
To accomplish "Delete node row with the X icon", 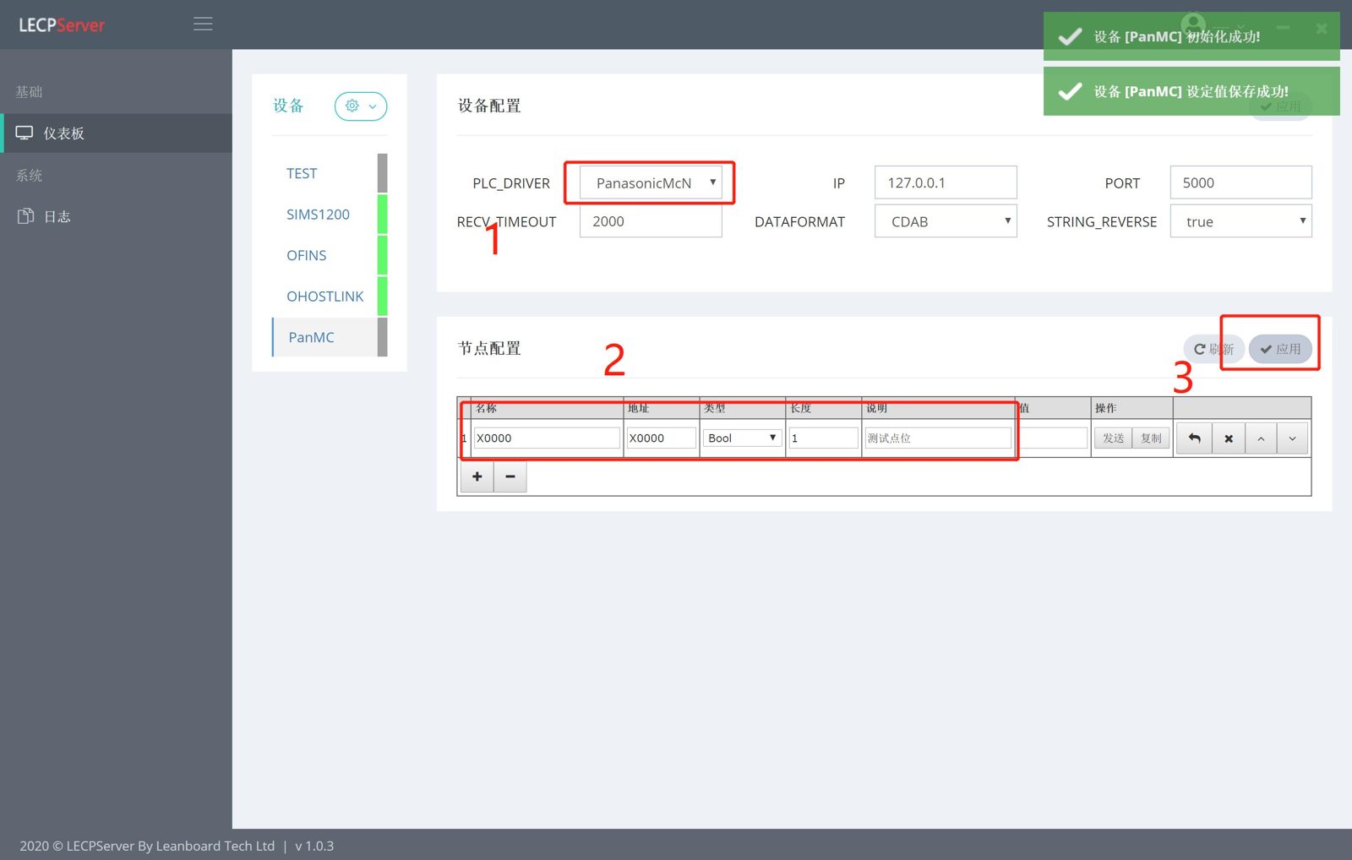I will click(x=1229, y=438).
